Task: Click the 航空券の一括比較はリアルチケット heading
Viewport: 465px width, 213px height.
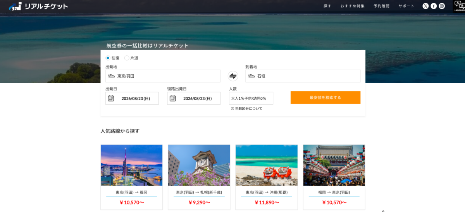Action: pos(148,46)
